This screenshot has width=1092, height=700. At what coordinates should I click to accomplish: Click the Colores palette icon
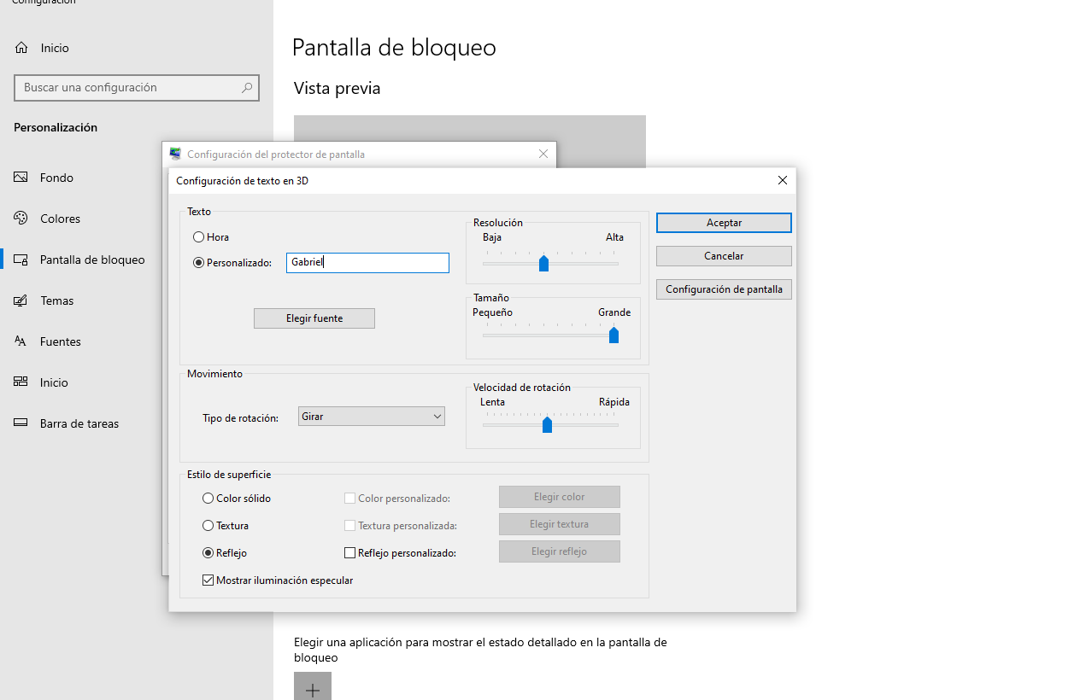click(21, 219)
